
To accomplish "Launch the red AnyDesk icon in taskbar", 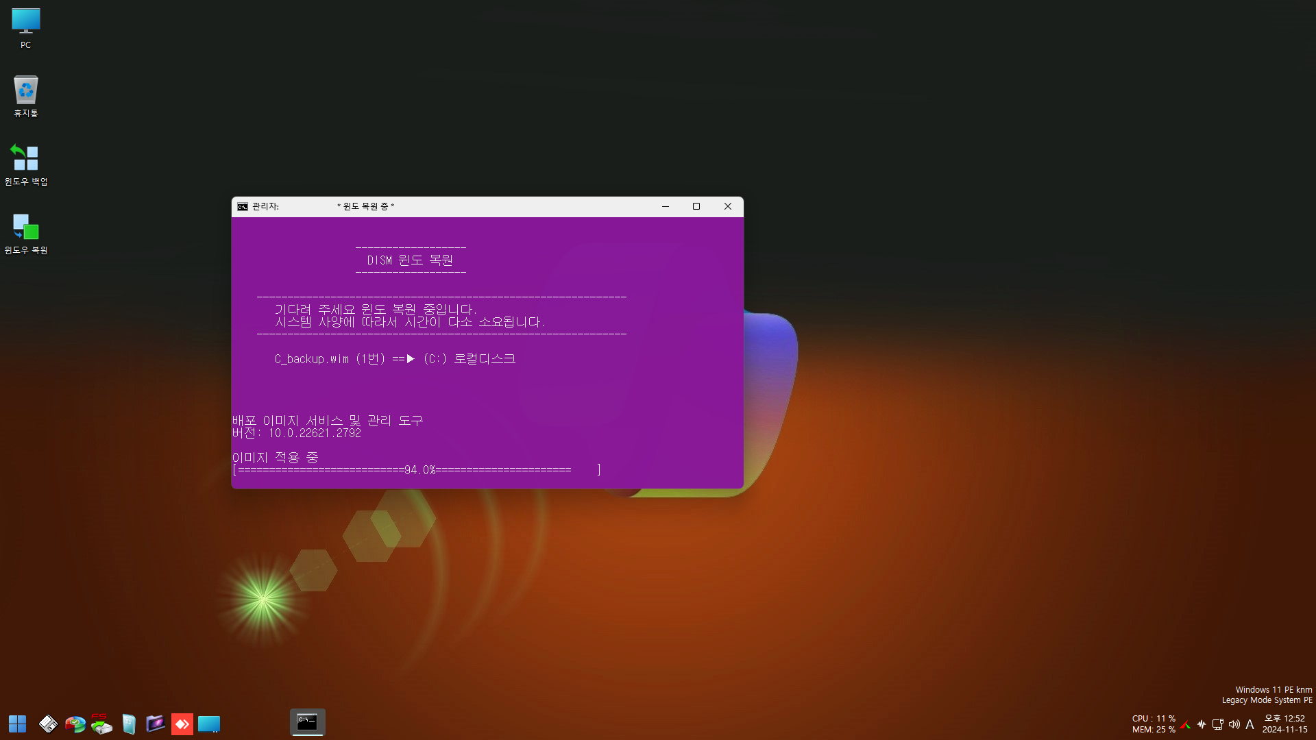I will [x=182, y=724].
